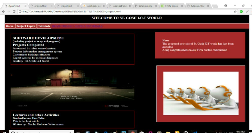
Task: Click the Projects Completed subheading
Action: pyautogui.click(x=28, y=45)
